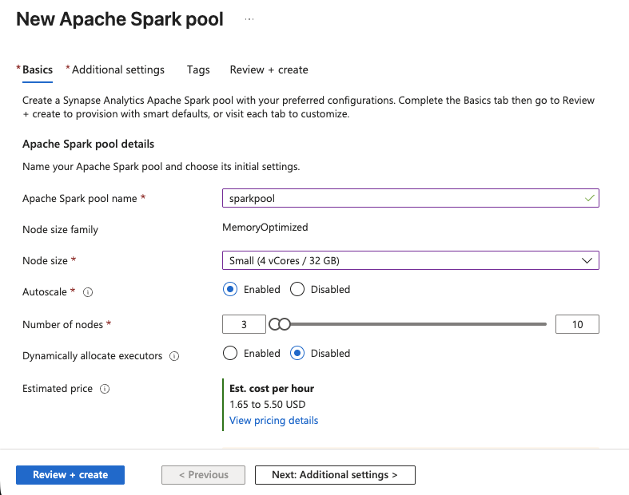The image size is (629, 495).
Task: Switch to the Review + create tab
Action: click(269, 69)
